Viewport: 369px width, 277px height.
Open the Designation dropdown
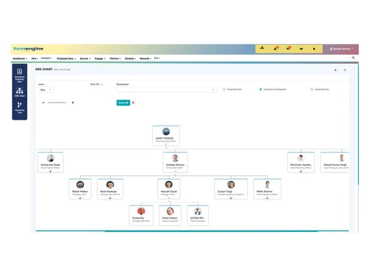[x=166, y=89]
